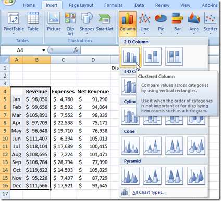221x201 pixels.
Task: Open the Bar chart dropdown
Action: pyautogui.click(x=177, y=23)
